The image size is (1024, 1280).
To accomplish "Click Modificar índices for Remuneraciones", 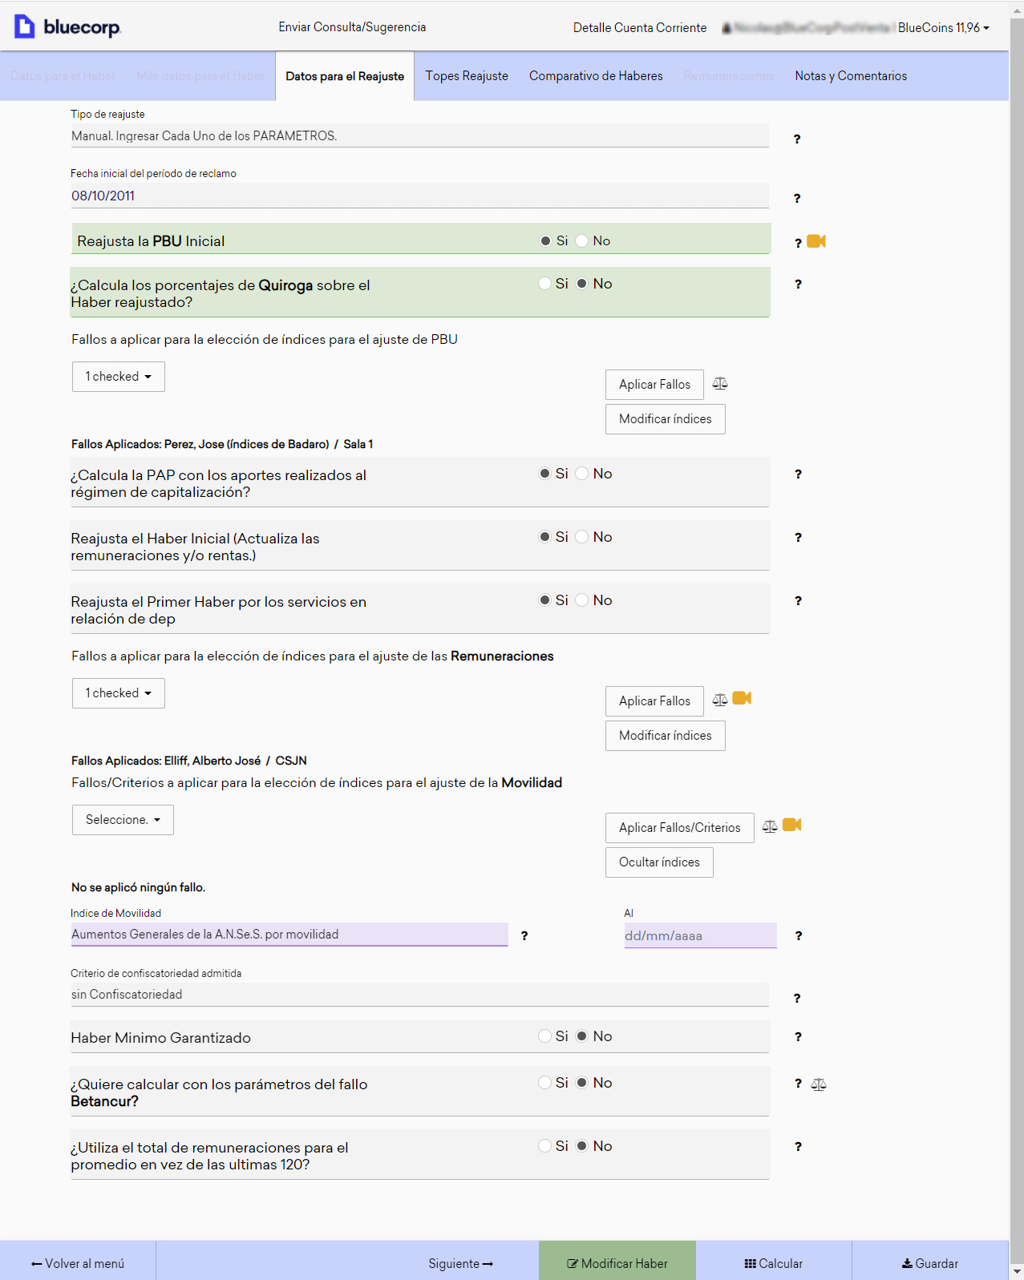I will [x=666, y=736].
